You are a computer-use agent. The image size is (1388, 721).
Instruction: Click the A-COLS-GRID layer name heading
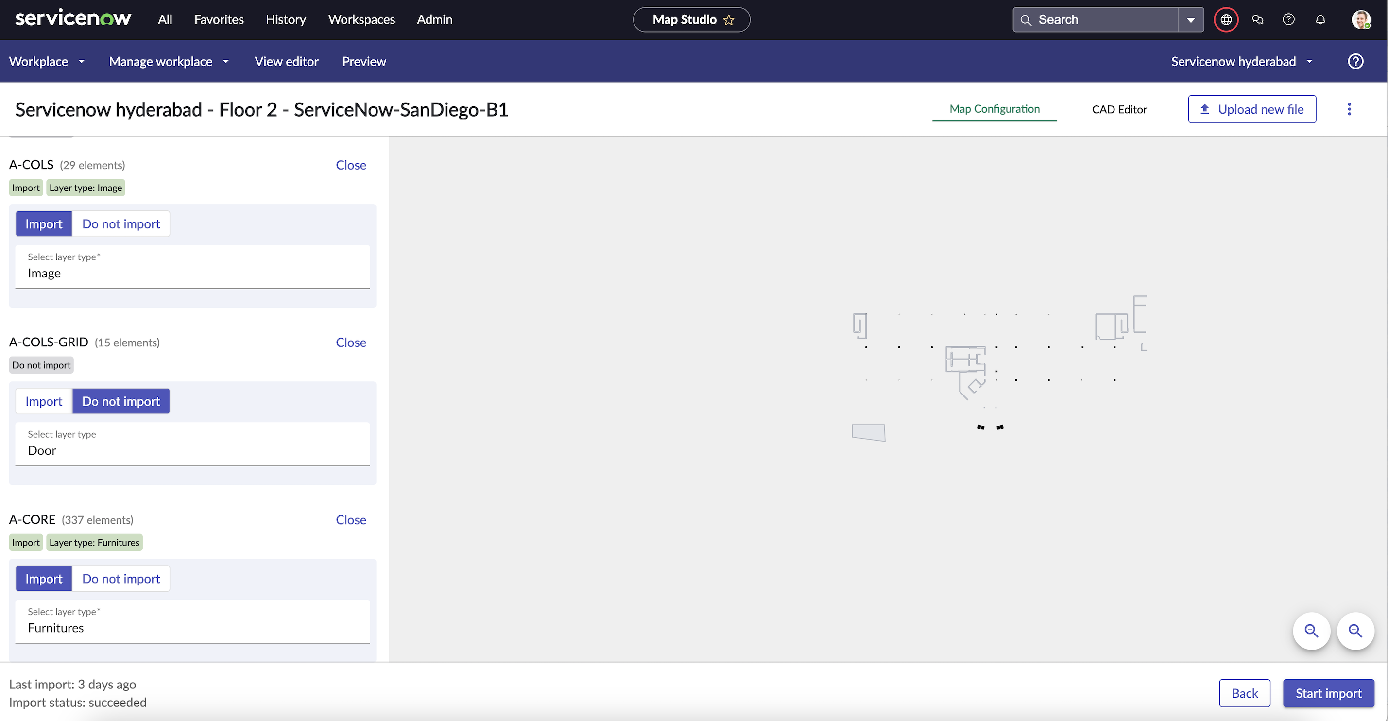49,342
